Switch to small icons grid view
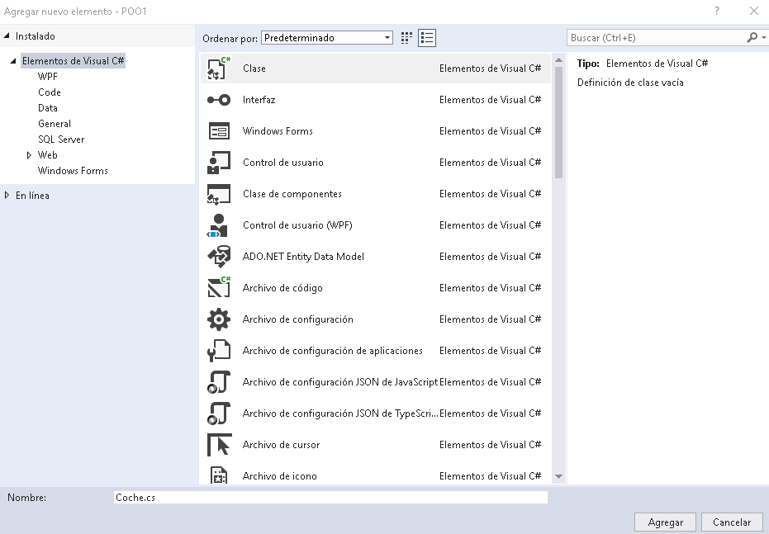Image resolution: width=769 pixels, height=534 pixels. (406, 38)
